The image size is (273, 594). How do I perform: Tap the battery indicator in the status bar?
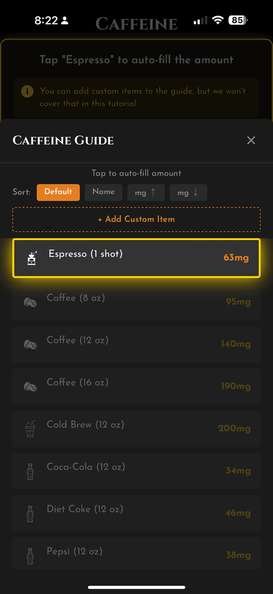click(238, 20)
